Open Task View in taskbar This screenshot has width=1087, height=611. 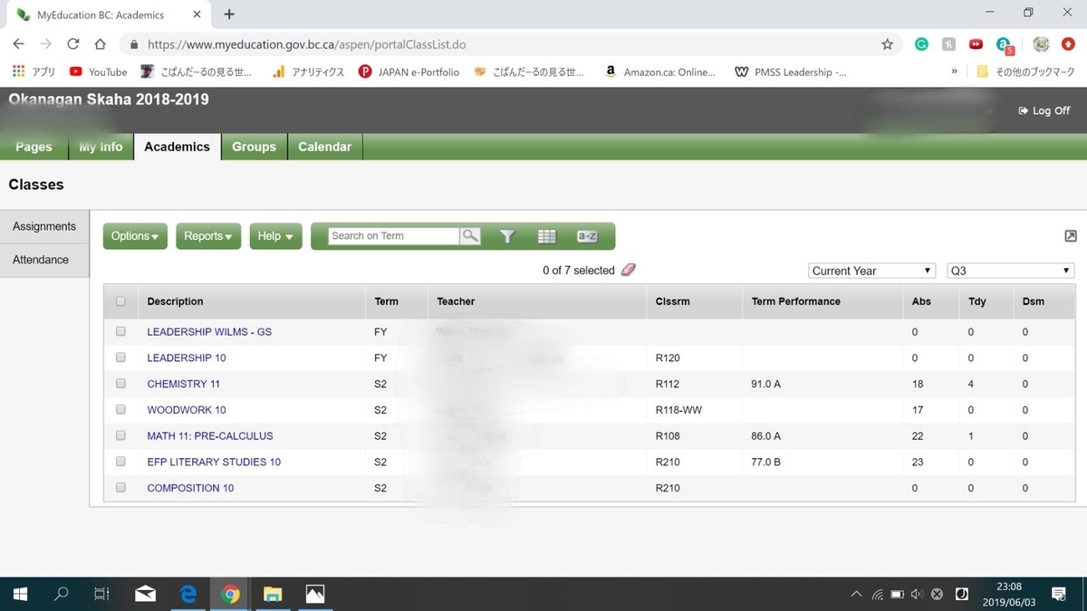click(x=102, y=594)
